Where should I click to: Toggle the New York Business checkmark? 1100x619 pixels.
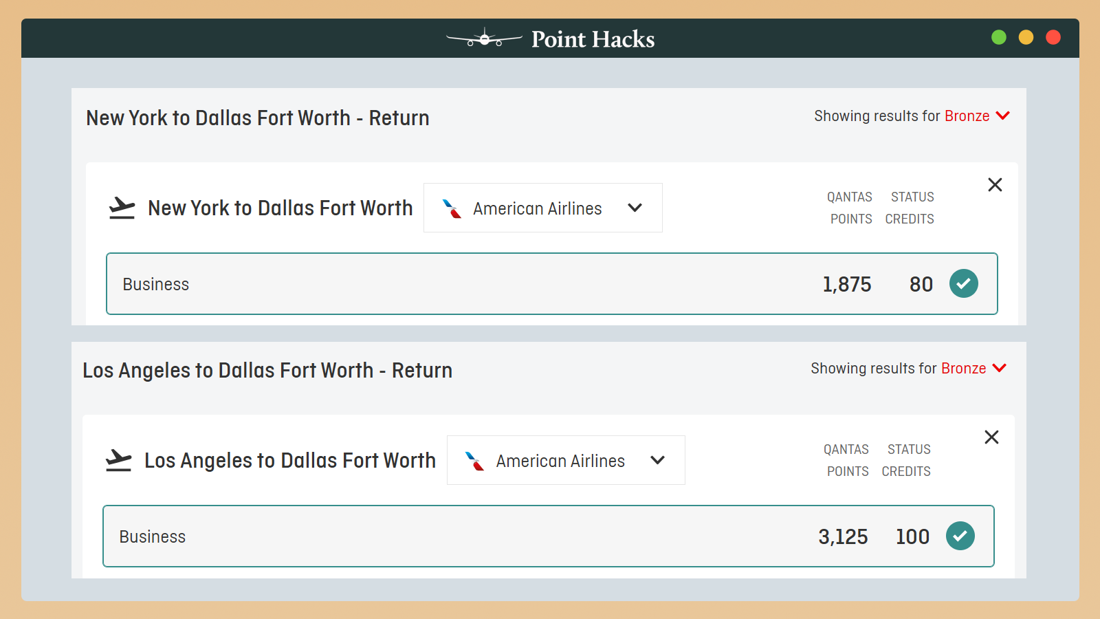(964, 283)
